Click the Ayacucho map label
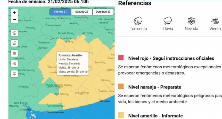This screenshot has height=119, width=222. (100, 62)
